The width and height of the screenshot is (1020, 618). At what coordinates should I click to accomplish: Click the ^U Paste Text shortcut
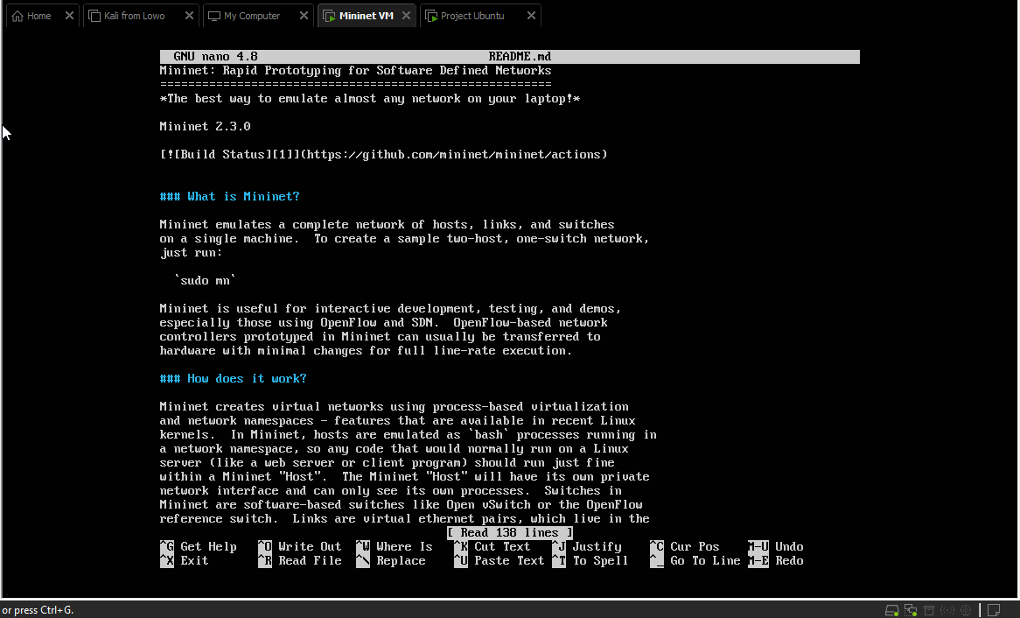point(500,561)
